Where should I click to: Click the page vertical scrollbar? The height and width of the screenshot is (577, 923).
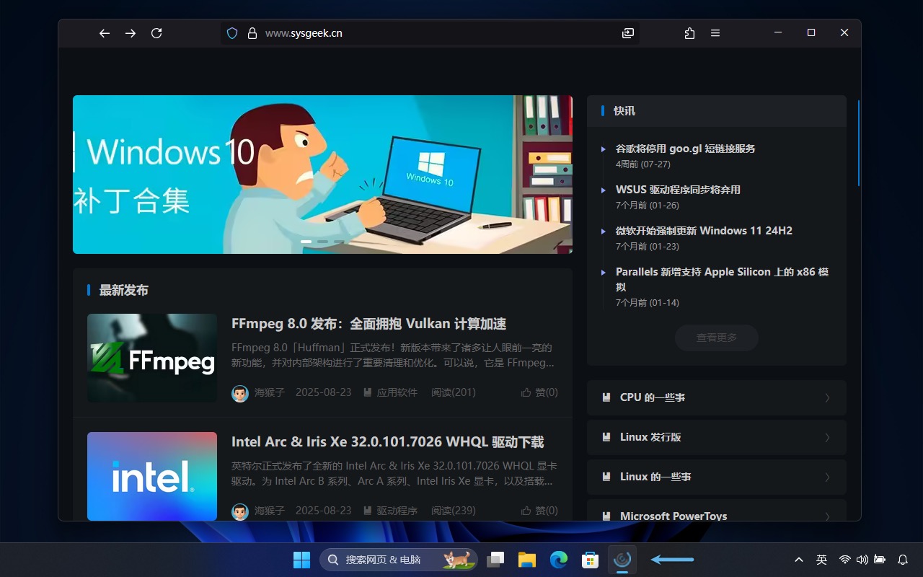[859, 143]
